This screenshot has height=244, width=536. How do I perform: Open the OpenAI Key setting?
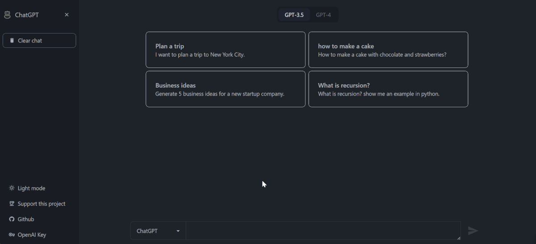(27, 235)
